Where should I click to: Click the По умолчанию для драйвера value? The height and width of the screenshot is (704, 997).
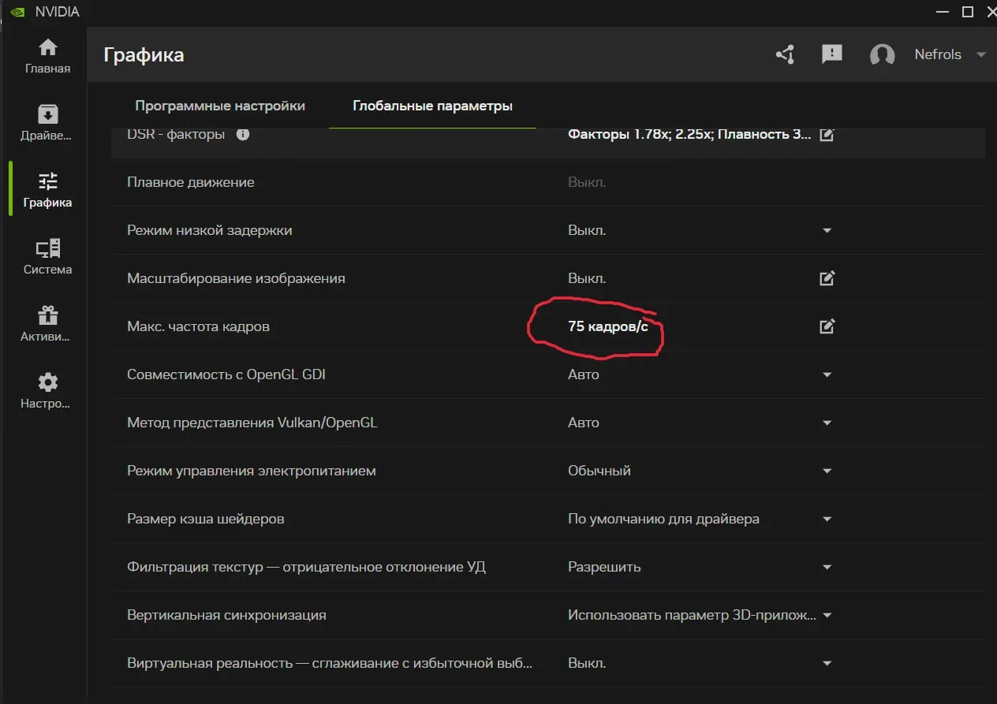(663, 519)
